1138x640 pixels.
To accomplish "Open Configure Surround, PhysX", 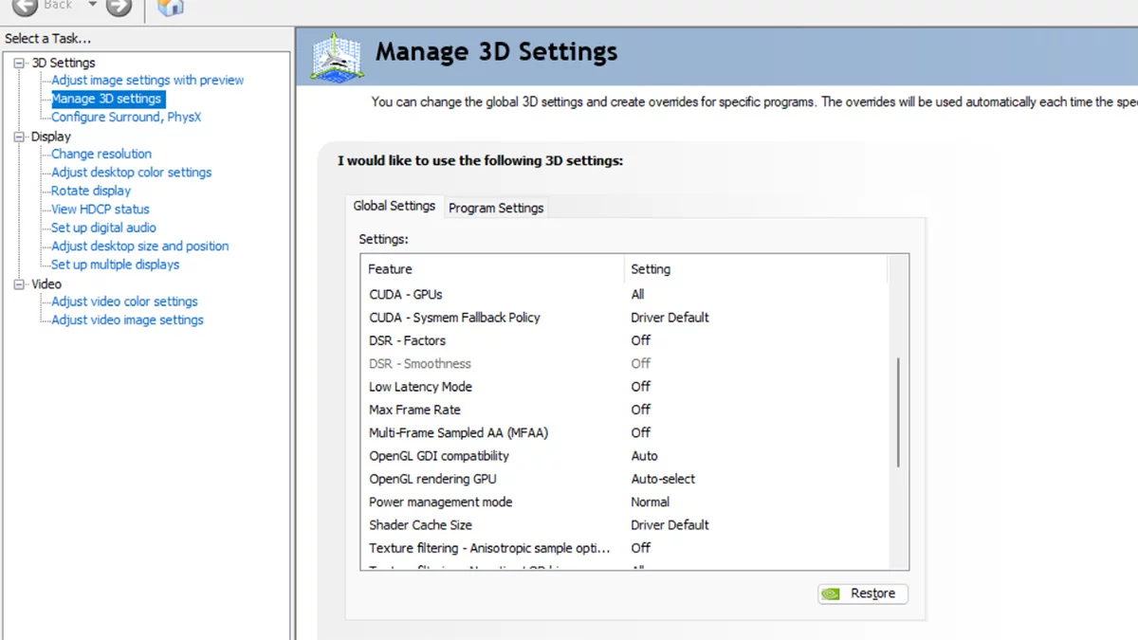I will pos(126,118).
